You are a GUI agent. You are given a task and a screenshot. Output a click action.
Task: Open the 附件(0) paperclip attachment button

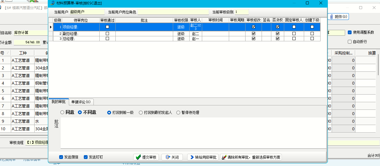point(338,17)
